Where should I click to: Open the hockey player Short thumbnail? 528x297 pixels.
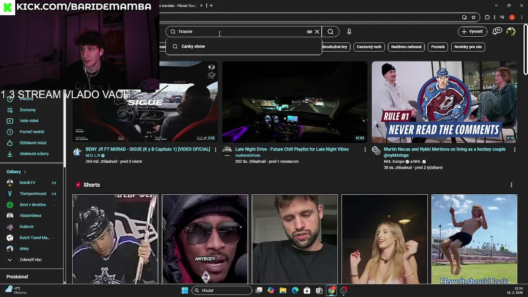[x=115, y=239]
